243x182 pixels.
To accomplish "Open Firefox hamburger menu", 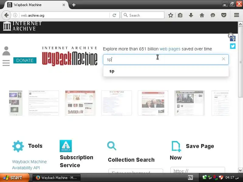I will (x=237, y=15).
